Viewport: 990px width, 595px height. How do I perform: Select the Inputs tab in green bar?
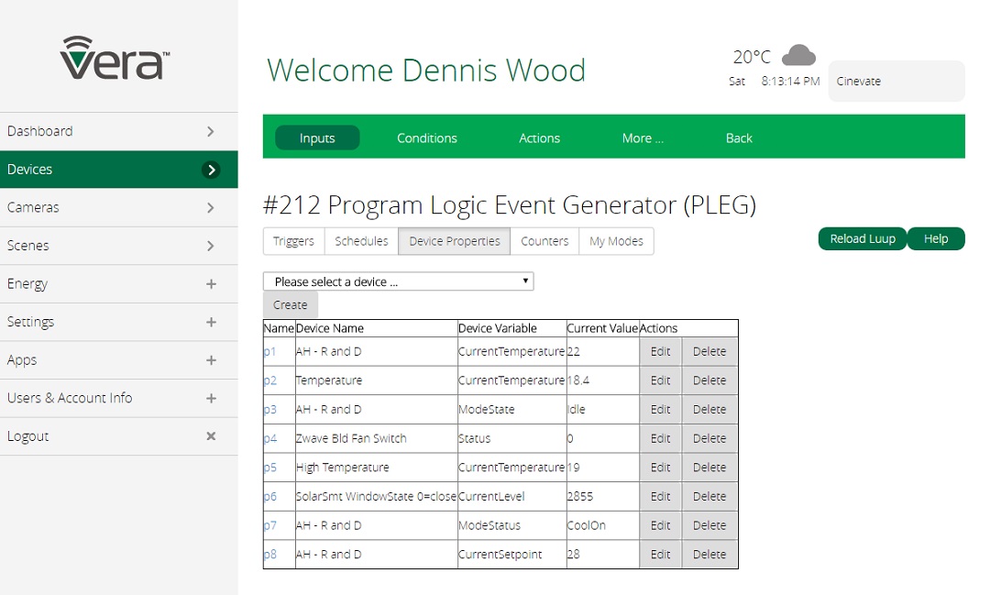[x=317, y=138]
